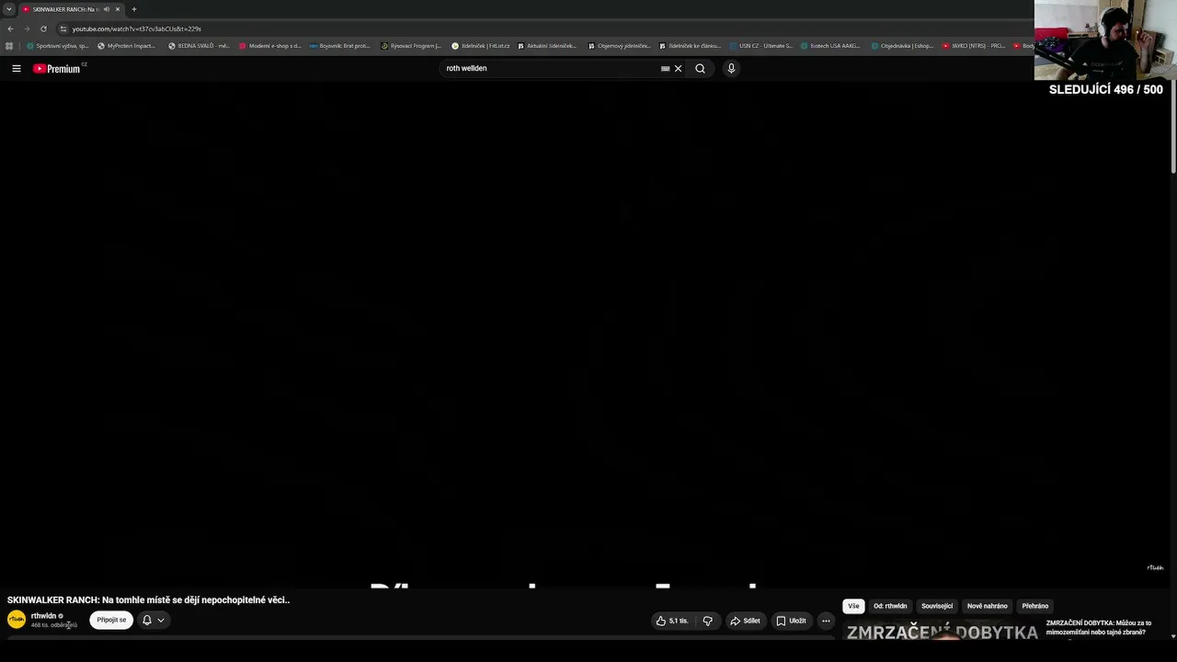Dislike the video with thumbs down

(x=707, y=621)
